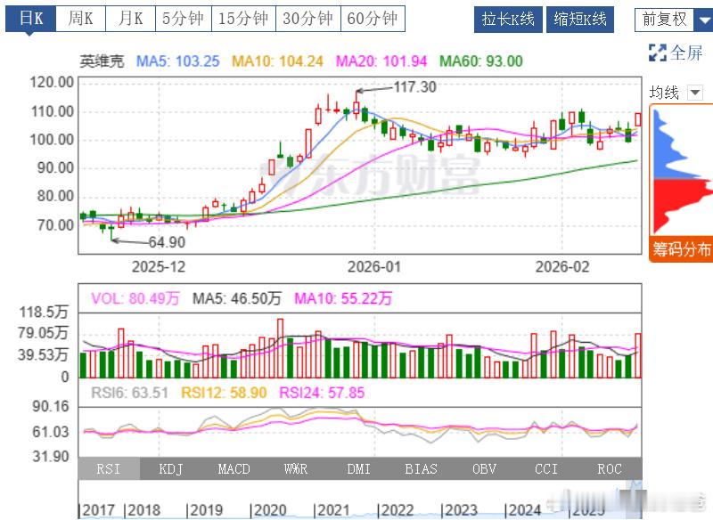The image size is (713, 520).
Task: Click the 全屏 fullscreen icon
Action: pos(658,53)
